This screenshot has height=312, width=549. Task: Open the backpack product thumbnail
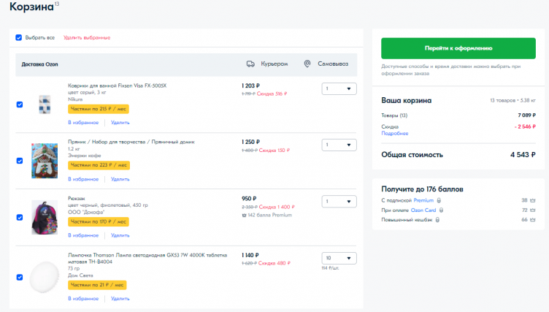pyautogui.click(x=44, y=217)
